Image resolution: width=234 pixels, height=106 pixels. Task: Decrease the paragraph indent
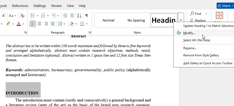[65, 16]
